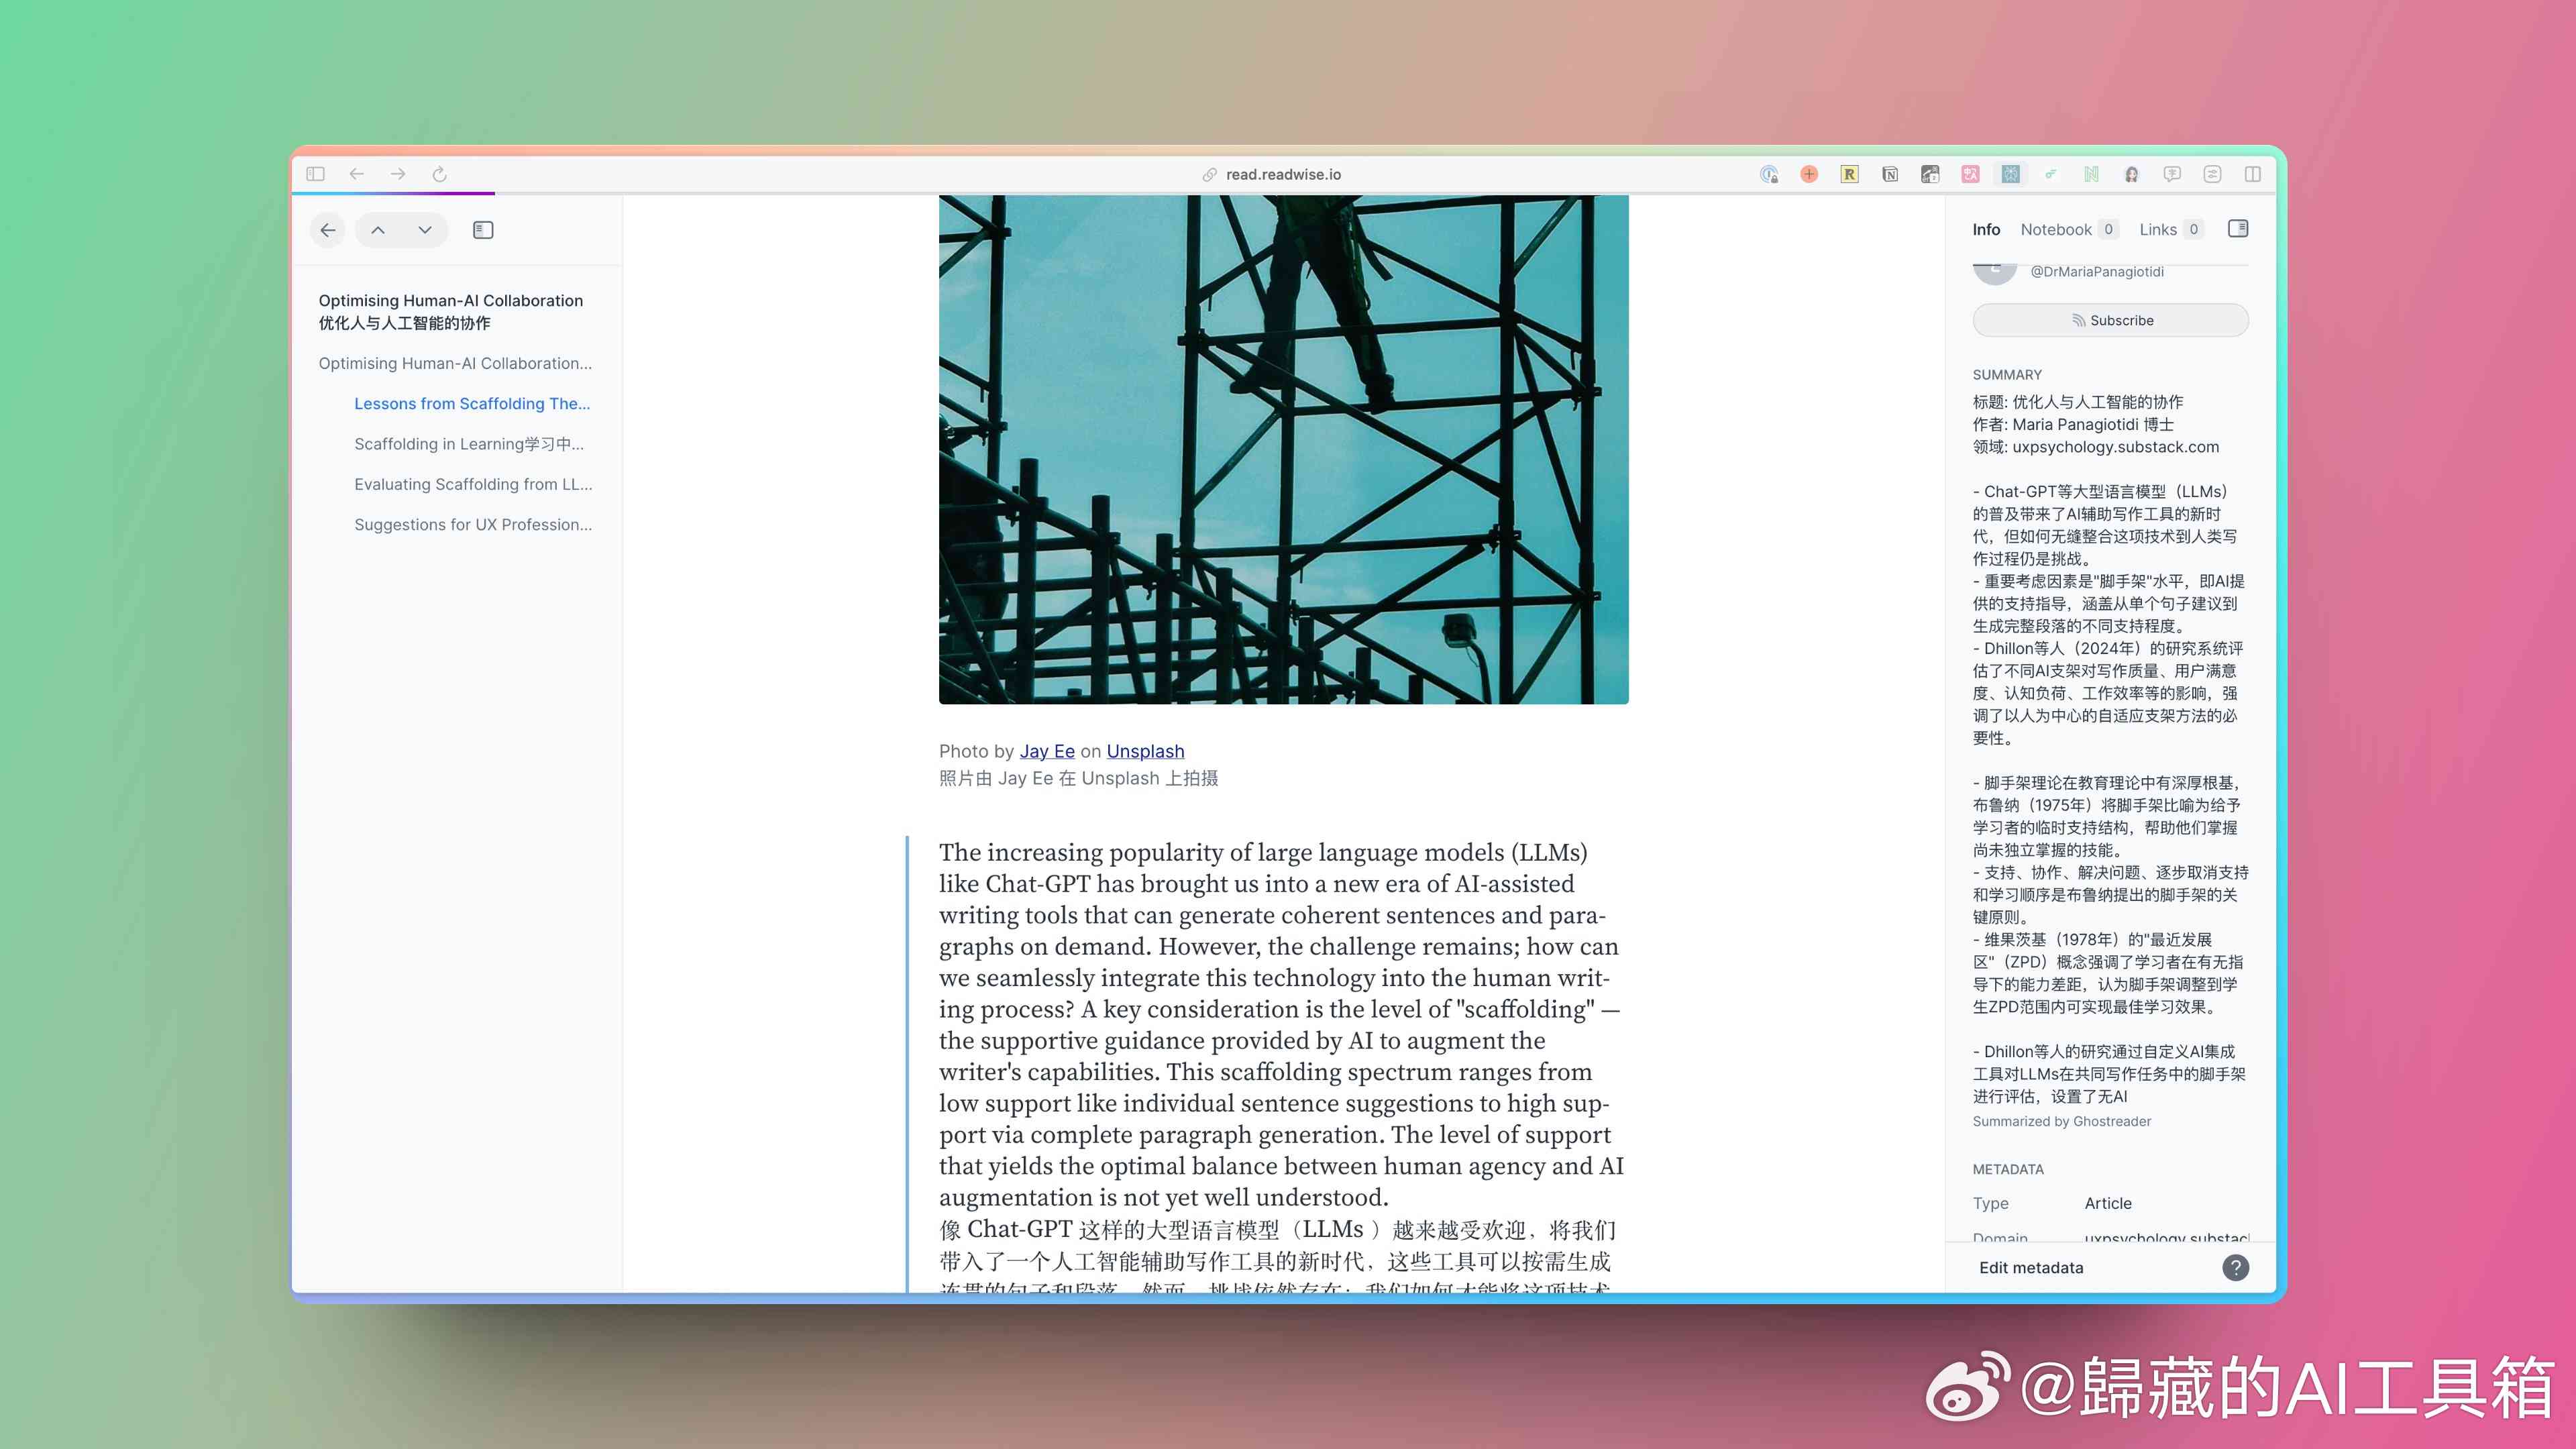2576x1449 pixels.
Task: Expand the Scaffolding in Learning section
Action: point(469,444)
